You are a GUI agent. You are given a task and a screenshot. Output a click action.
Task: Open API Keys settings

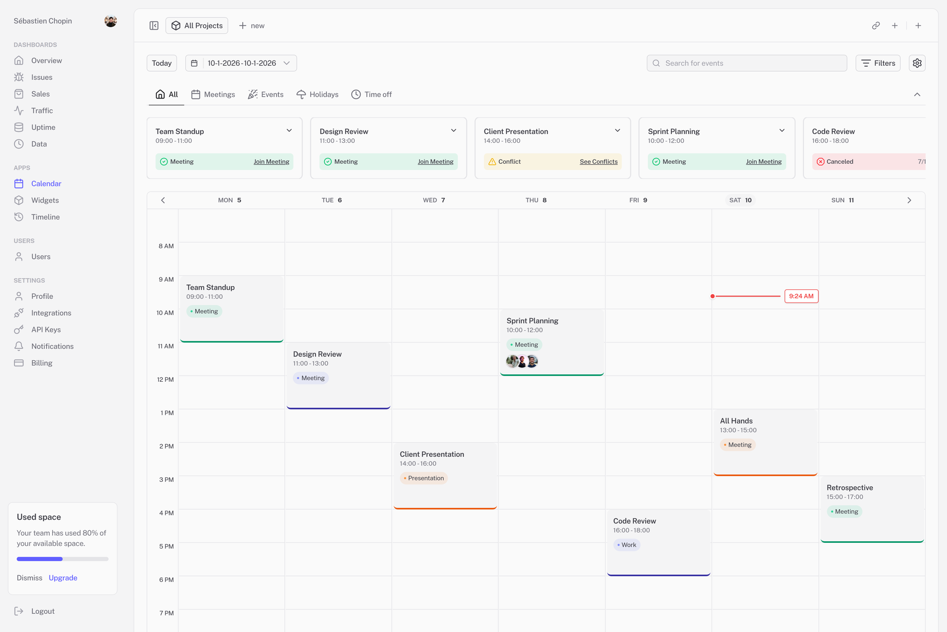point(45,330)
